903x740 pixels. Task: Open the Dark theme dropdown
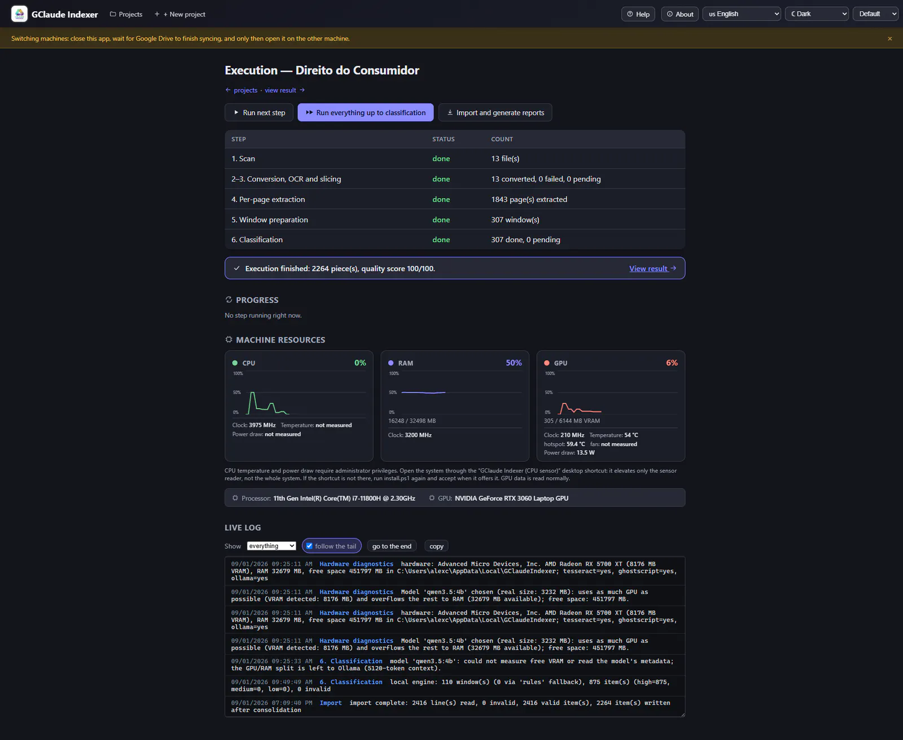[x=817, y=14]
